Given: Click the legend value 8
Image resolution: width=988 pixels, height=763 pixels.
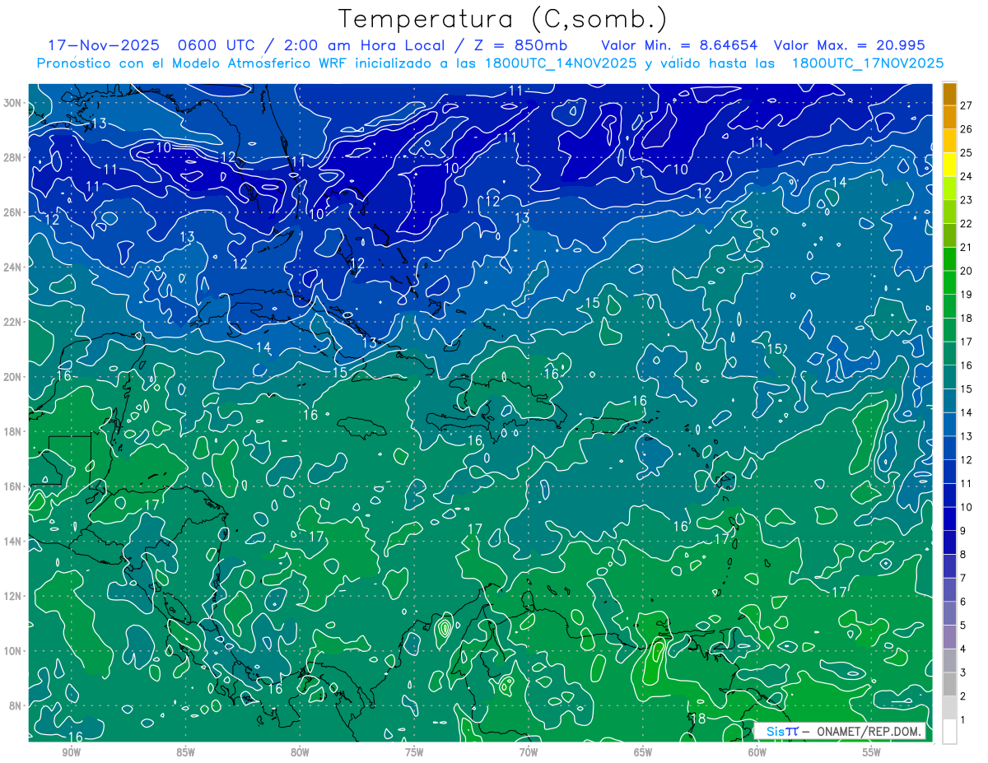Looking at the screenshot, I should 963,555.
